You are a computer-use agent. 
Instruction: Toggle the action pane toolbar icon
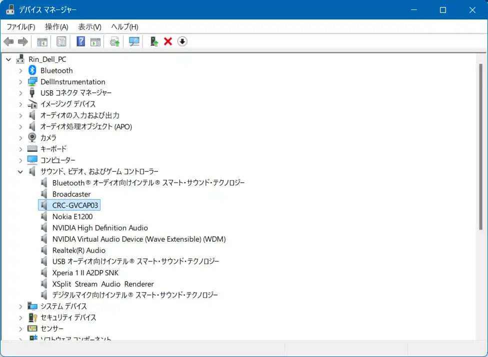[95, 41]
